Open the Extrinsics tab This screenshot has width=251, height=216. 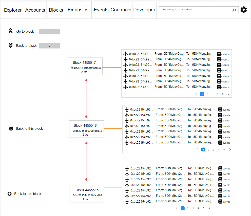coord(78,10)
